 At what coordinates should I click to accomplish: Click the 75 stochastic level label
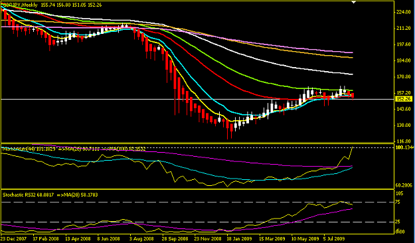point(398,202)
